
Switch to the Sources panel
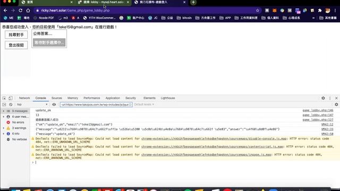[x=57, y=98]
